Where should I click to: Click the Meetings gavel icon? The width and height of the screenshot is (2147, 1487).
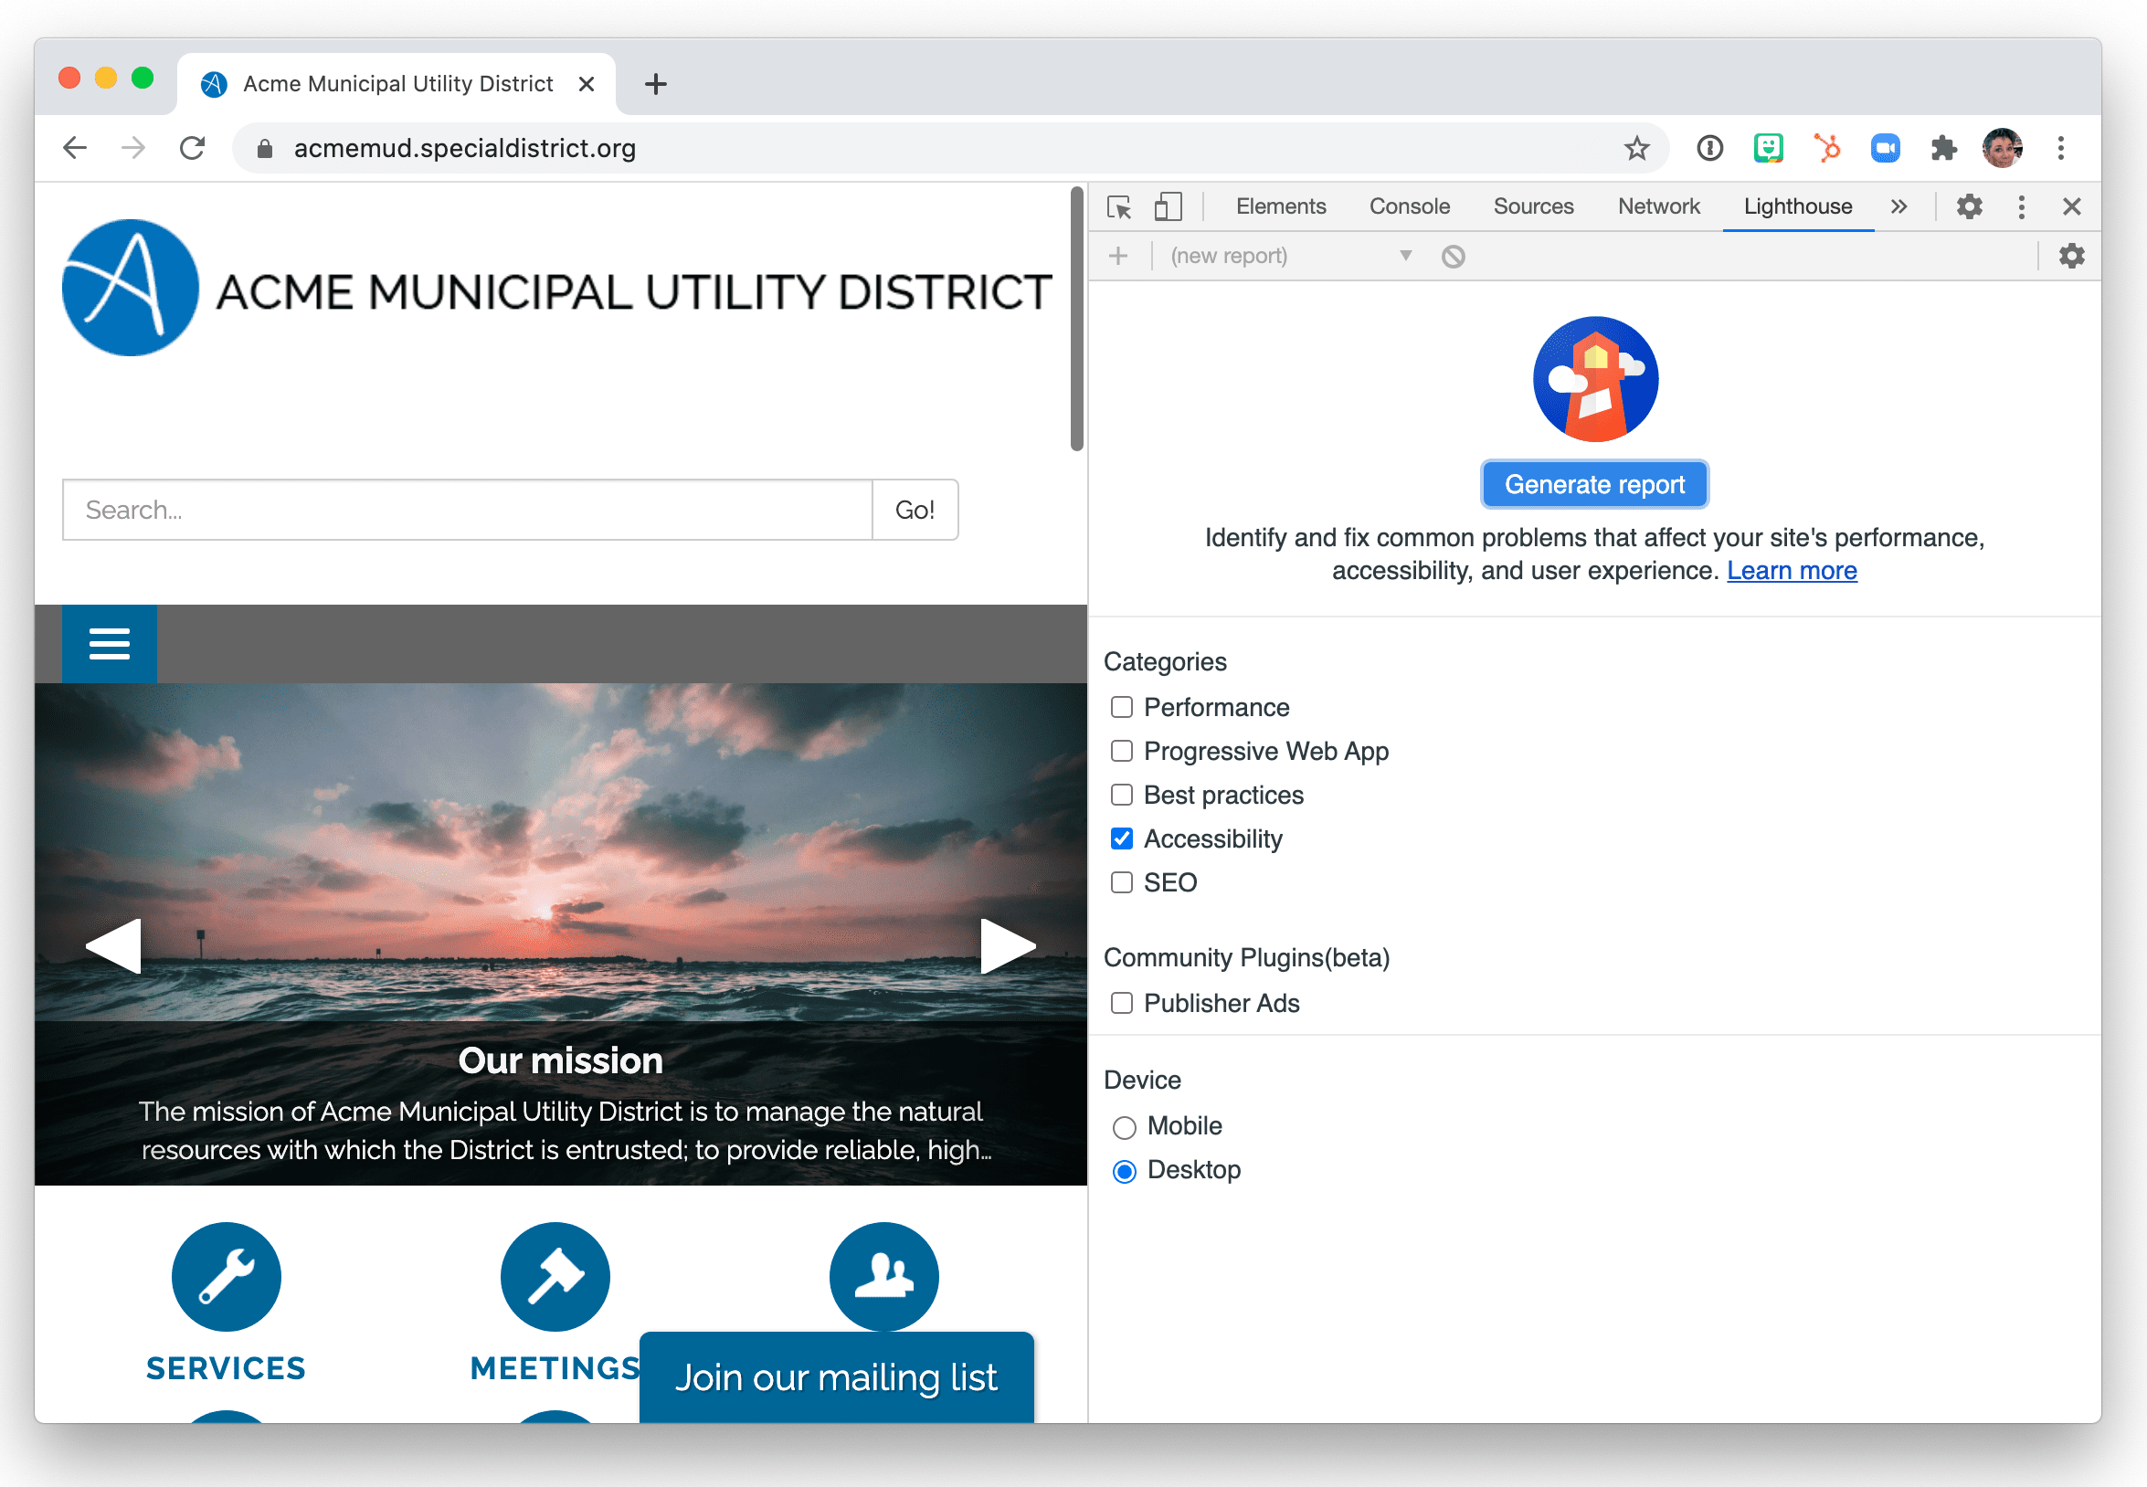click(x=555, y=1276)
